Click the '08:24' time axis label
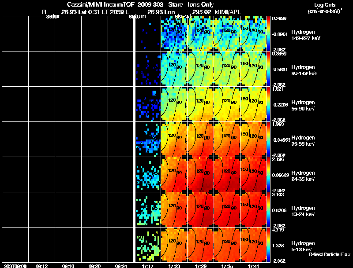Viewport: 353px width, 268px height. [x=121, y=266]
